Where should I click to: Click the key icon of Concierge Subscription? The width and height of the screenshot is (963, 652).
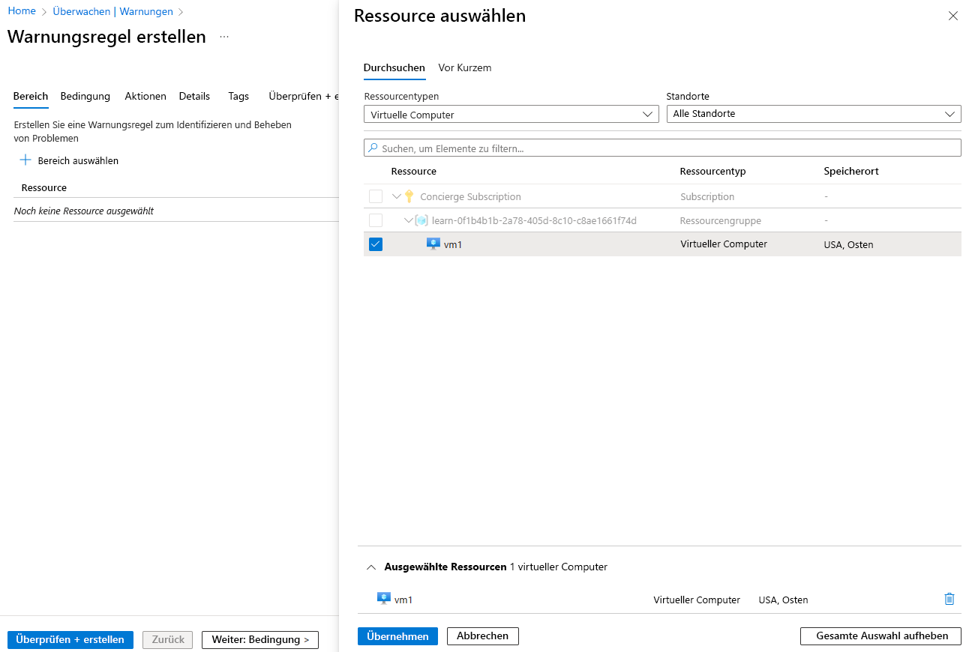(x=409, y=196)
